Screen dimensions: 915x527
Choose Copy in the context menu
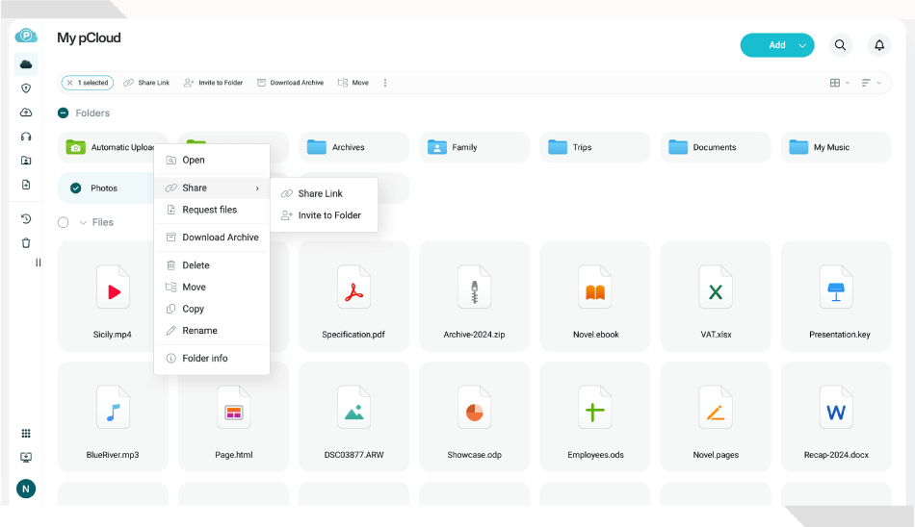(212, 309)
